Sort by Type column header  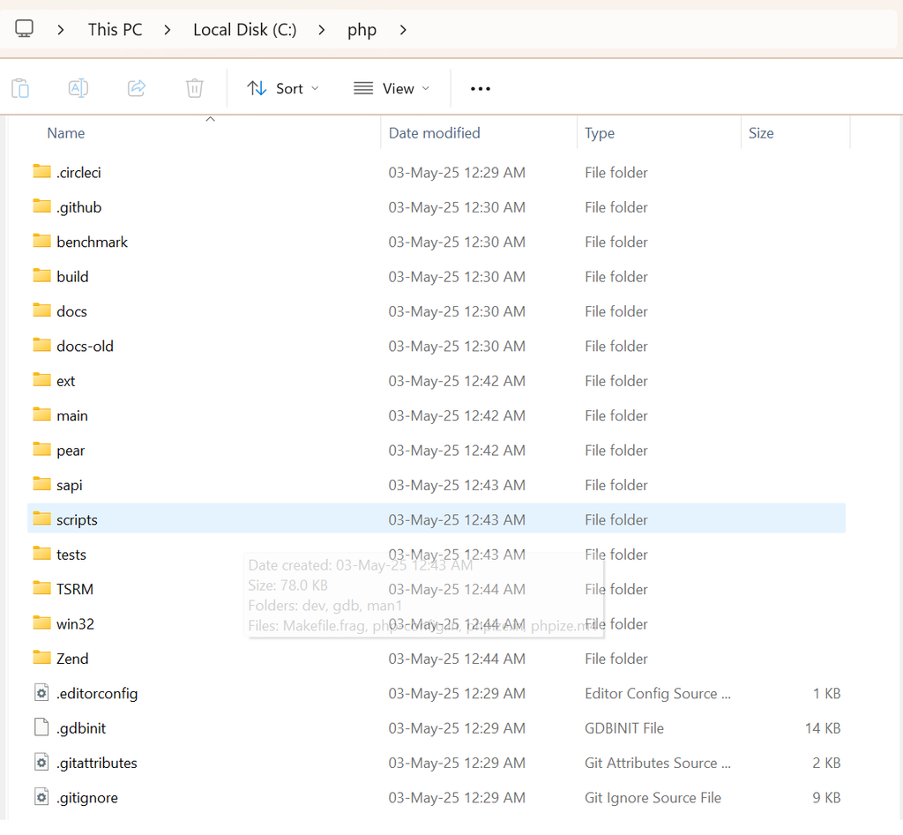(600, 134)
